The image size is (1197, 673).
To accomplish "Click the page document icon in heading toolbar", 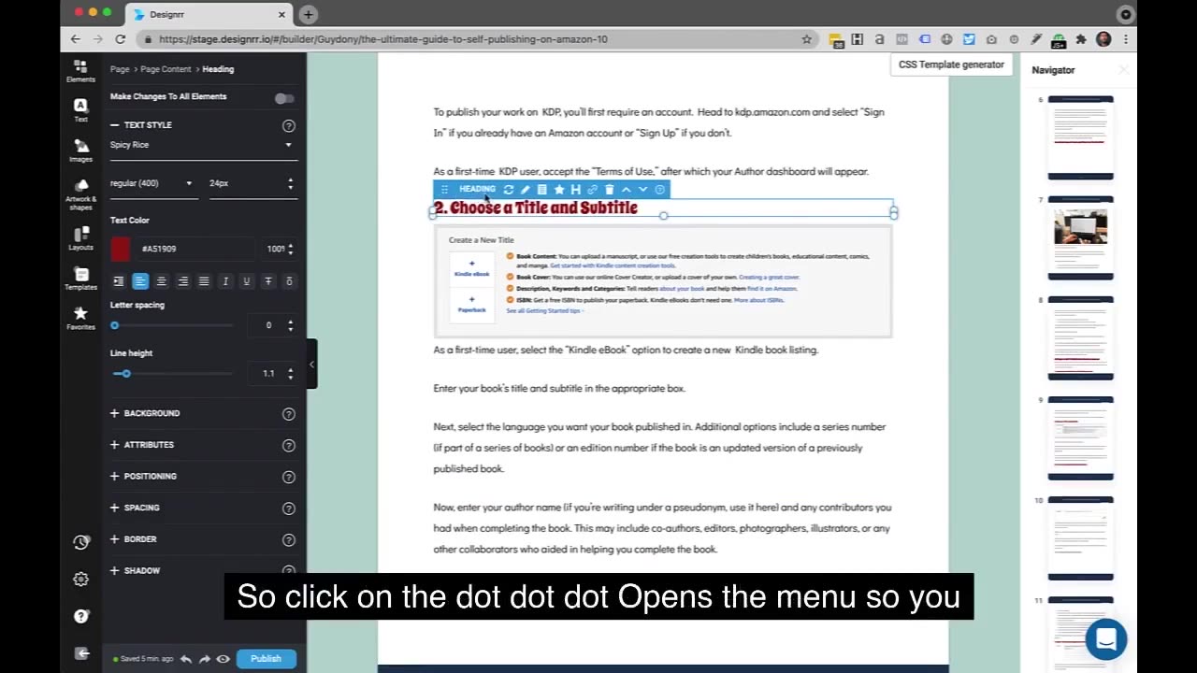I will pyautogui.click(x=541, y=190).
